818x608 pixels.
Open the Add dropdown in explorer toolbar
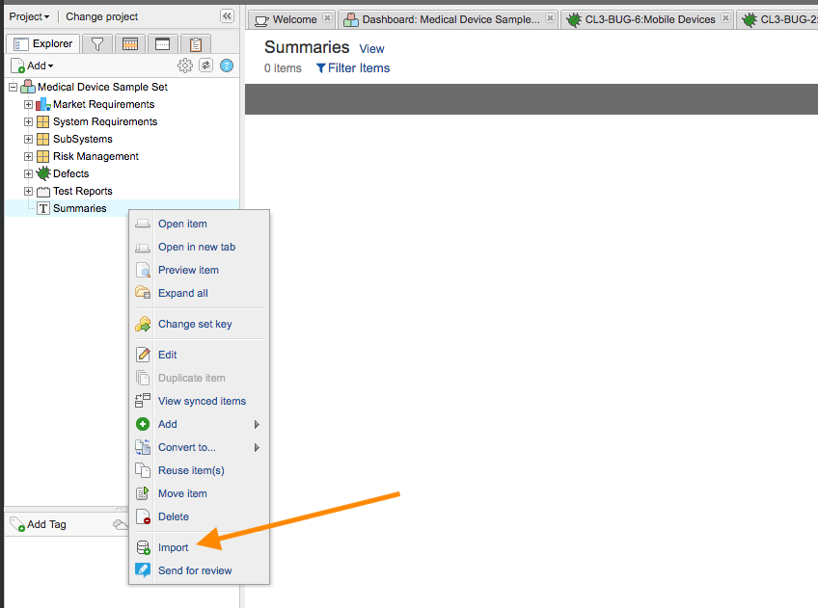(x=41, y=66)
